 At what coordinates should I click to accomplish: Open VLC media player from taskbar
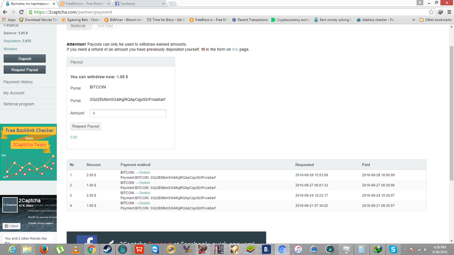[x=76, y=249]
